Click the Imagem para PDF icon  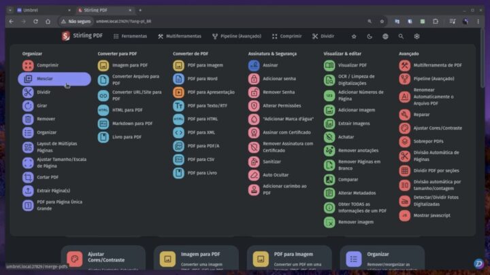tap(103, 66)
